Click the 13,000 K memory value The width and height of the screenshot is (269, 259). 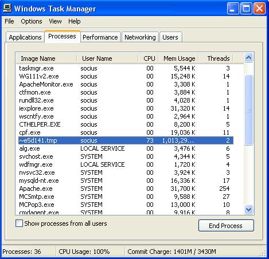tap(183, 205)
